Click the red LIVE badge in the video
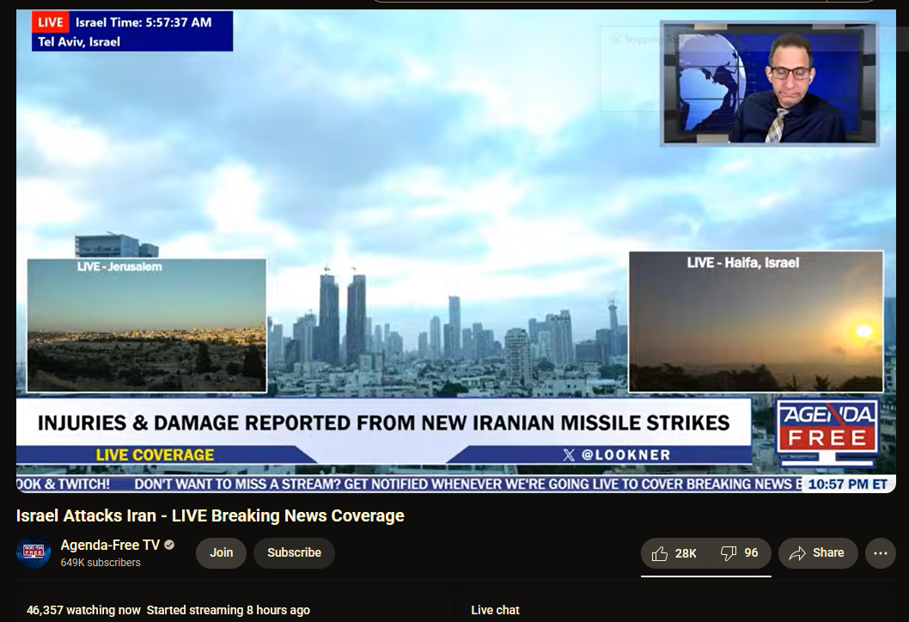Viewport: 909px width, 622px height. pyautogui.click(x=51, y=22)
